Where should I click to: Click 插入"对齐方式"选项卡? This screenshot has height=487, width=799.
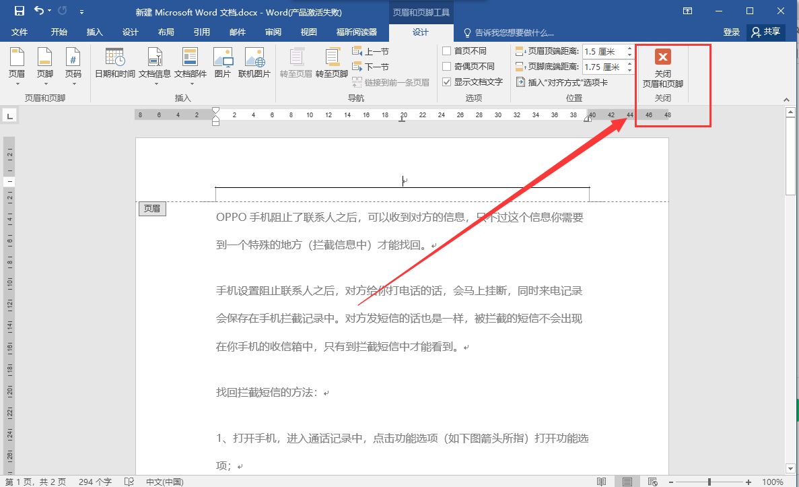[562, 82]
